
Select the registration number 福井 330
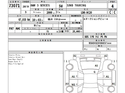57,19
